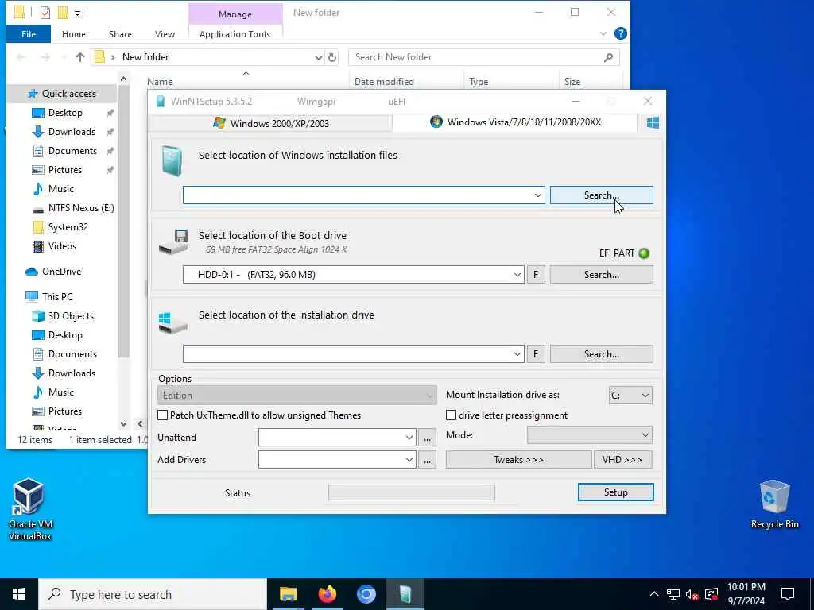Viewport: 814px width, 610px height.
Task: Switch to the Windows 2000/XP/2003 tab
Action: (x=270, y=123)
